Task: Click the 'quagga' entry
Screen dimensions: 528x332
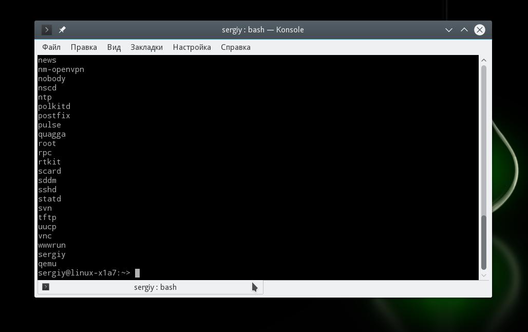Action: click(x=51, y=135)
